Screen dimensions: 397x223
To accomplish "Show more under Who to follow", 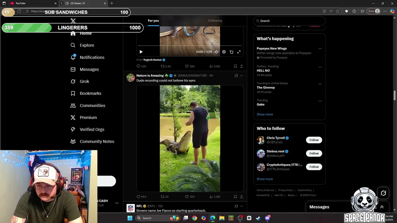I will pyautogui.click(x=265, y=179).
